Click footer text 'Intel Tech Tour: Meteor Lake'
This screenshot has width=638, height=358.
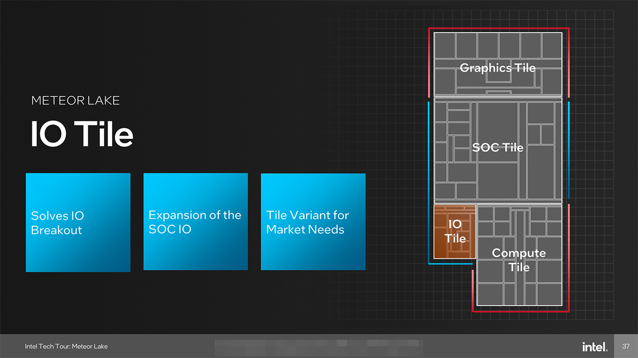pyautogui.click(x=66, y=346)
